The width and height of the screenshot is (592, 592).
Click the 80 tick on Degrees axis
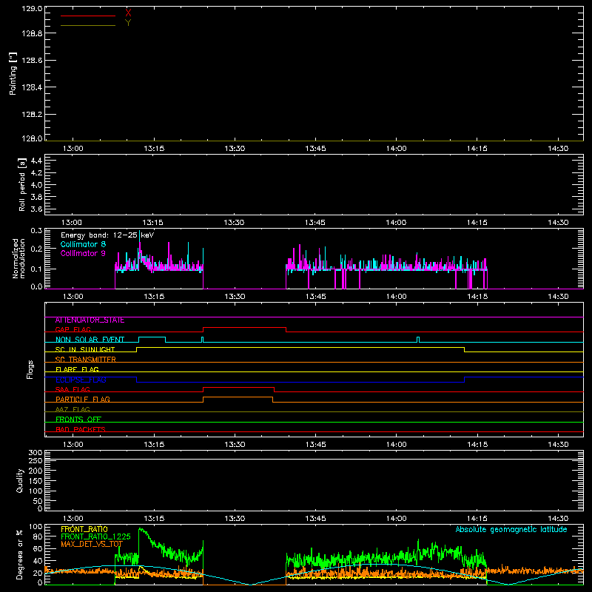click(x=38, y=536)
